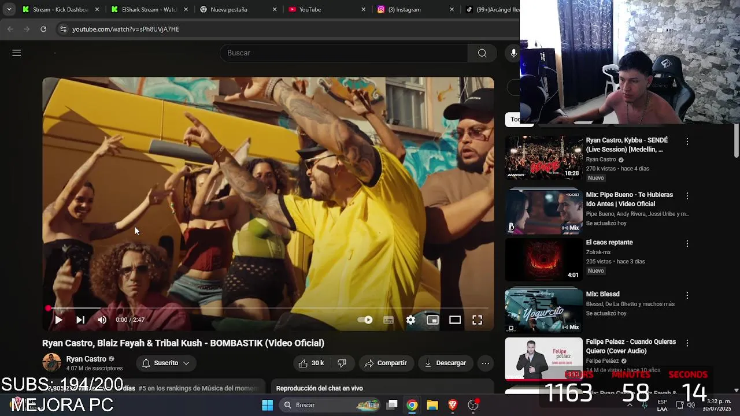Open Felipe Pelaez Cuando Quieras Quiero video
The image size is (740, 416).
click(631, 346)
